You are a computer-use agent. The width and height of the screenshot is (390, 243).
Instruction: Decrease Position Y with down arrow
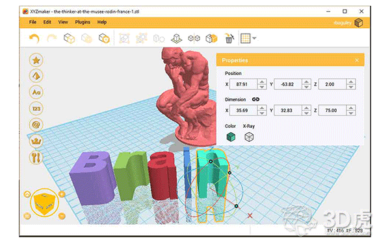coord(306,87)
